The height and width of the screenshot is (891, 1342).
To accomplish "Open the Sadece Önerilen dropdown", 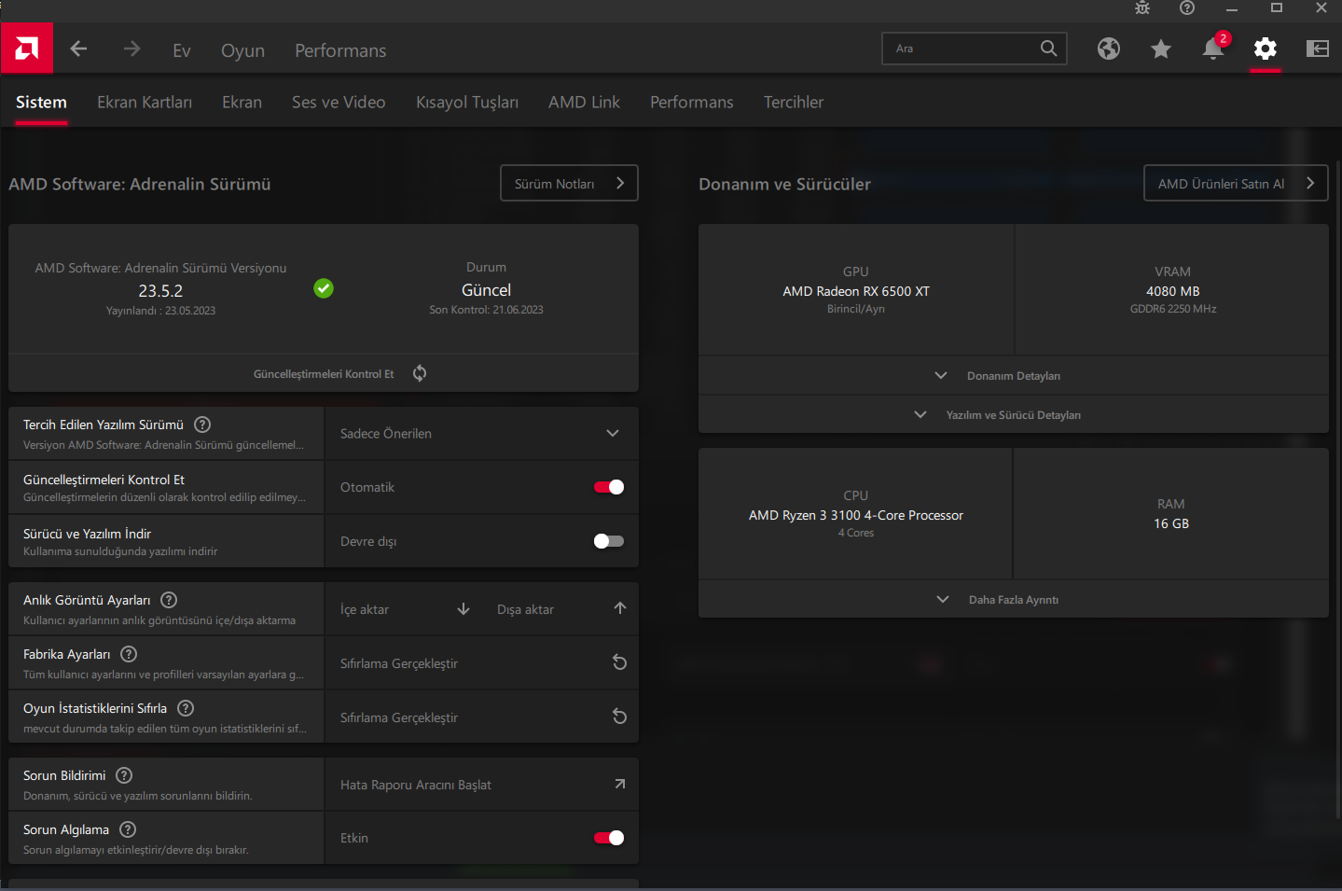I will tap(481, 433).
